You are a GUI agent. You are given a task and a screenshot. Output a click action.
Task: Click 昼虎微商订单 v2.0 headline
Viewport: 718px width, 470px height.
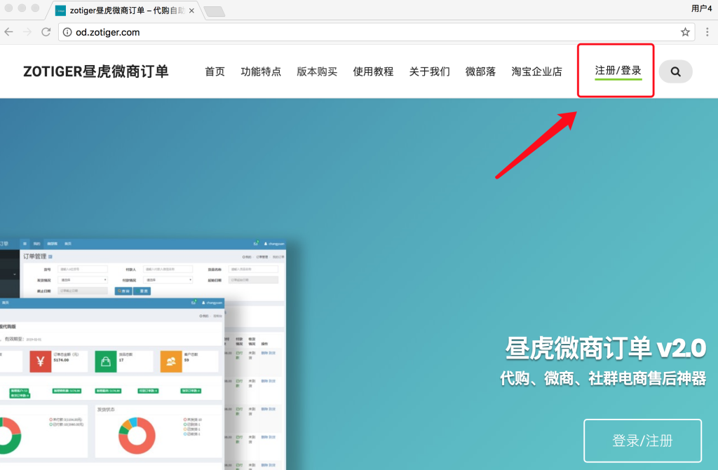[x=606, y=348]
